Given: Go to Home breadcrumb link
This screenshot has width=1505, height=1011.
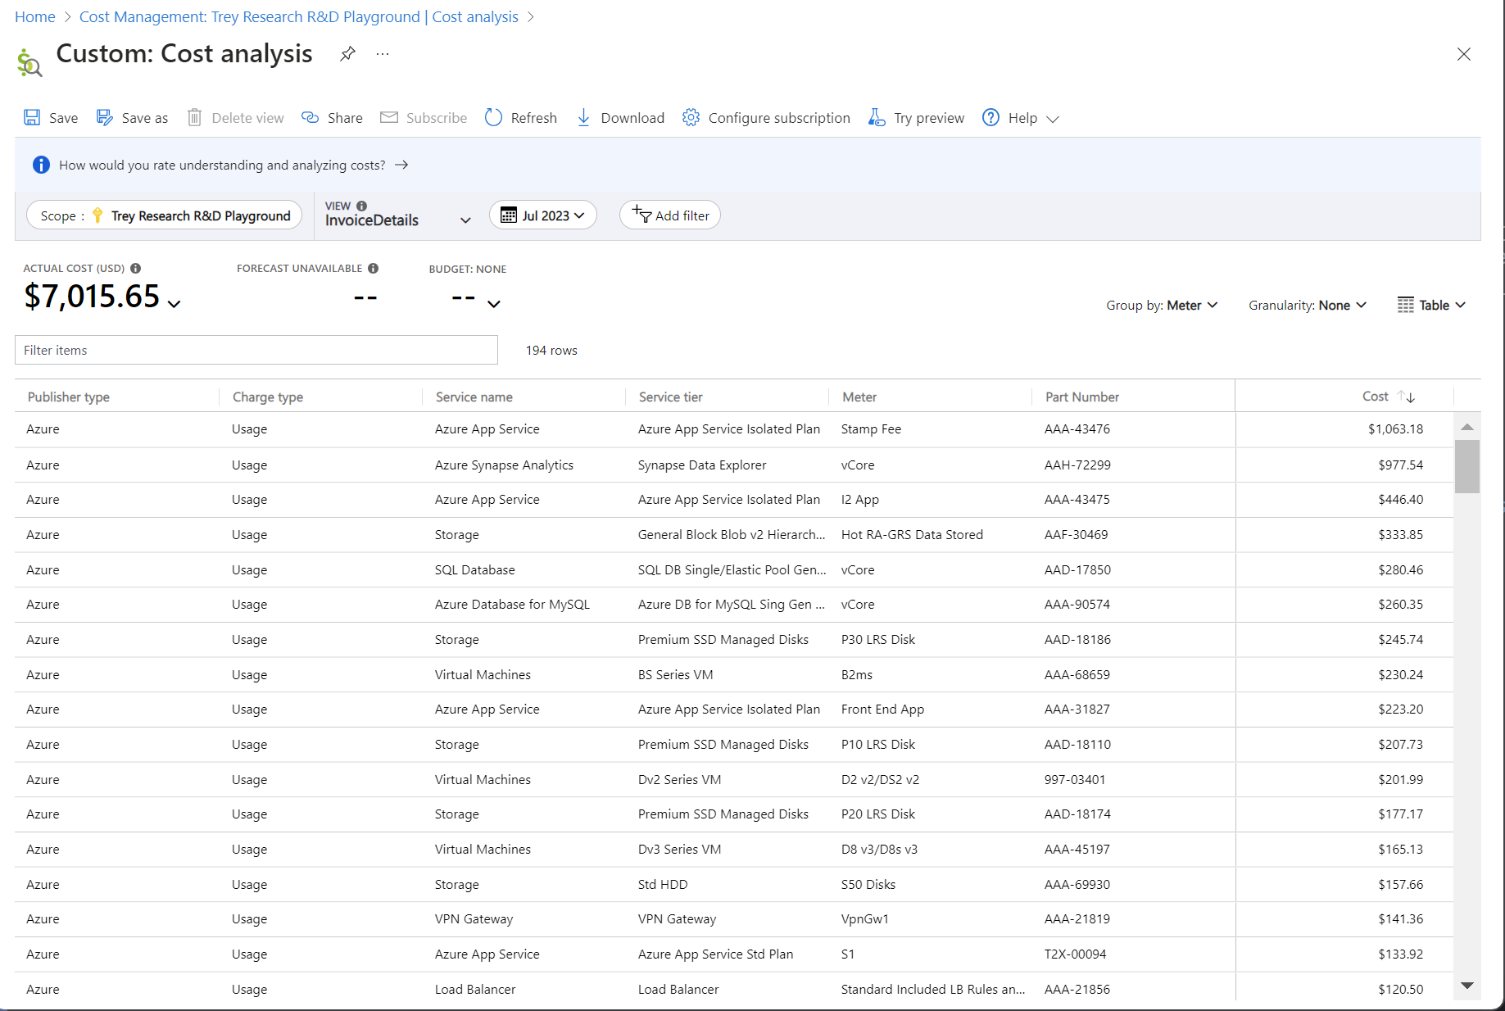Looking at the screenshot, I should 35,17.
